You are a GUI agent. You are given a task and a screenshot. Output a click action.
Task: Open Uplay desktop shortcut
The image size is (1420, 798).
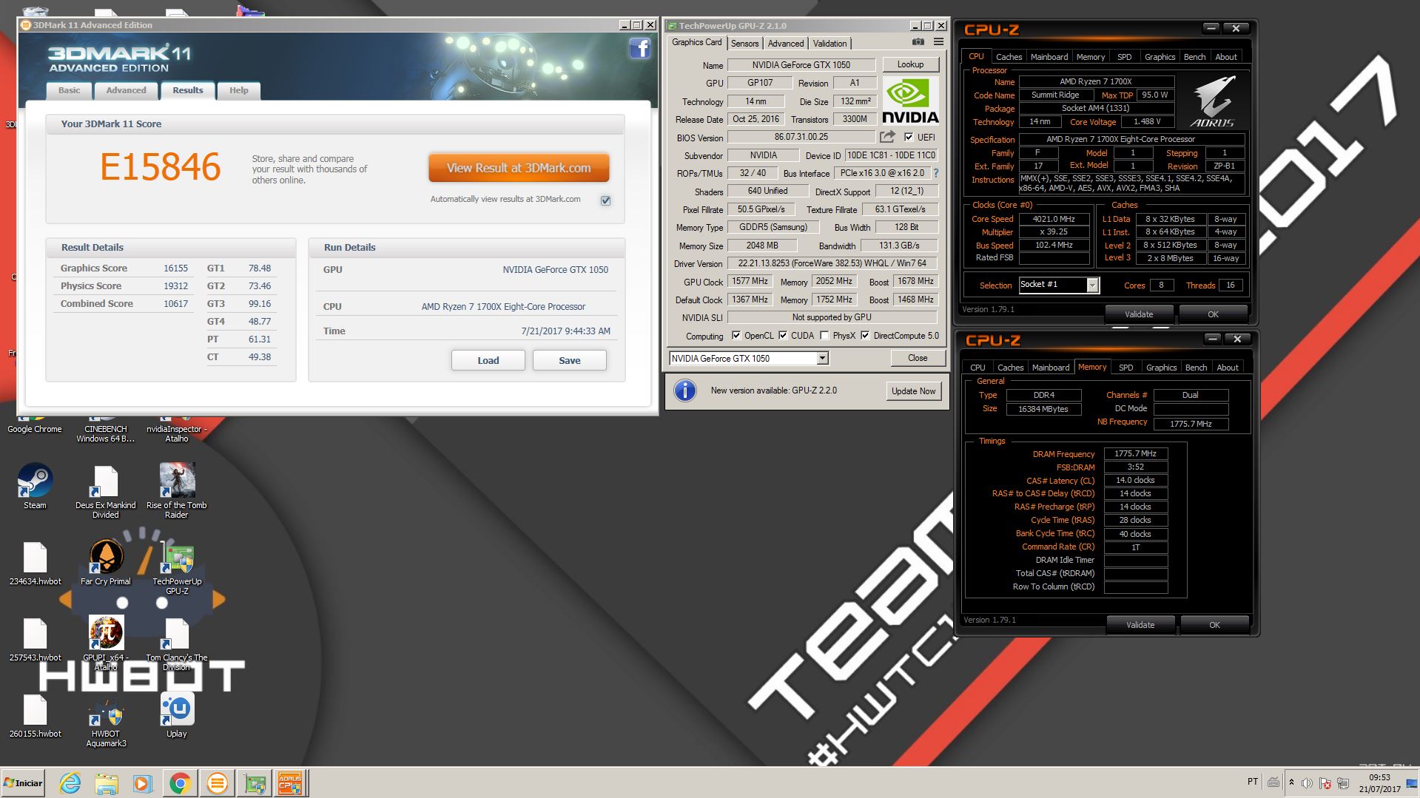177,715
